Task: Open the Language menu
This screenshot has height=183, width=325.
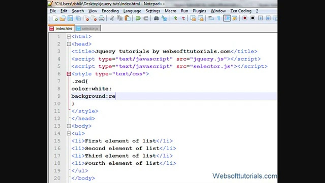Action: click(132, 11)
